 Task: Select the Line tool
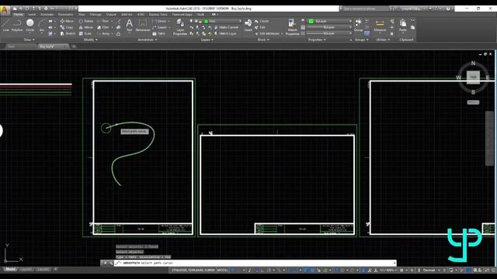(x=5, y=25)
